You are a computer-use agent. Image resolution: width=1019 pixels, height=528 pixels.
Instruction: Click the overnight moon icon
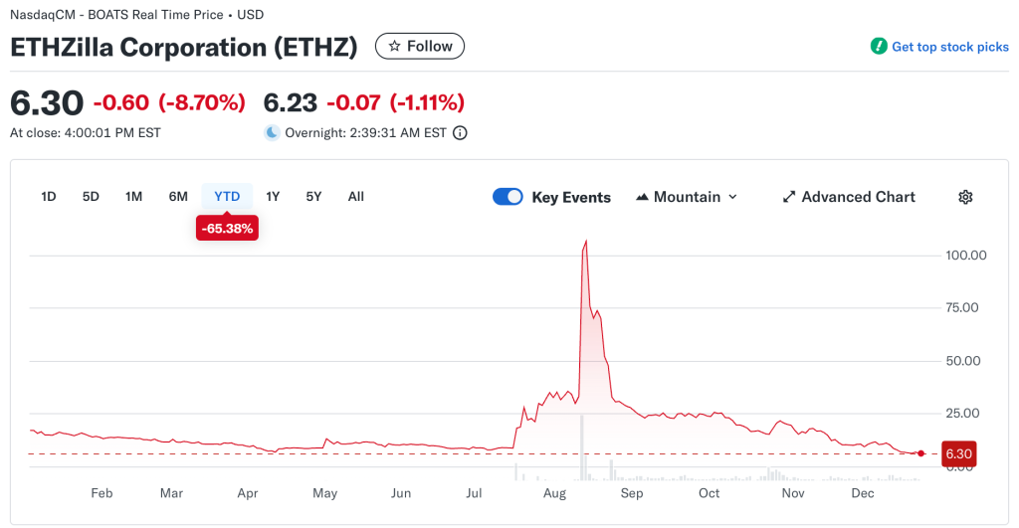coord(272,132)
